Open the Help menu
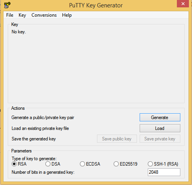The height and width of the screenshot is (185, 192). 67,15
